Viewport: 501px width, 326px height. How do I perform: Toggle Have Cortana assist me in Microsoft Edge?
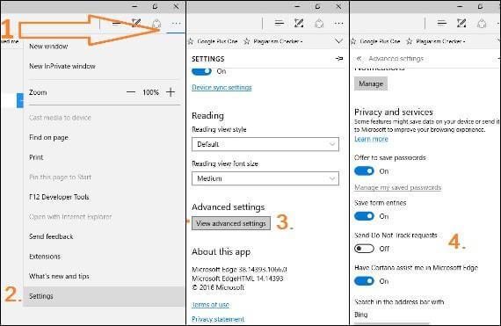(x=364, y=281)
